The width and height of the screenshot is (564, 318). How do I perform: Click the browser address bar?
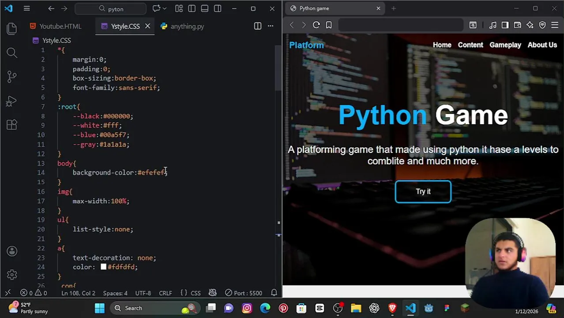[401, 25]
